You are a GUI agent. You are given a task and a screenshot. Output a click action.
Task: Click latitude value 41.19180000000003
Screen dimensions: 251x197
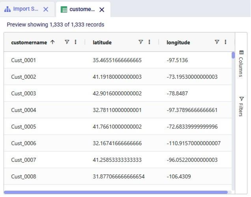click(117, 77)
